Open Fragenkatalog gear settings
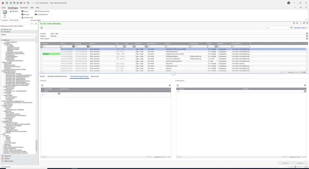The width and height of the screenshot is (309, 169). (305, 85)
